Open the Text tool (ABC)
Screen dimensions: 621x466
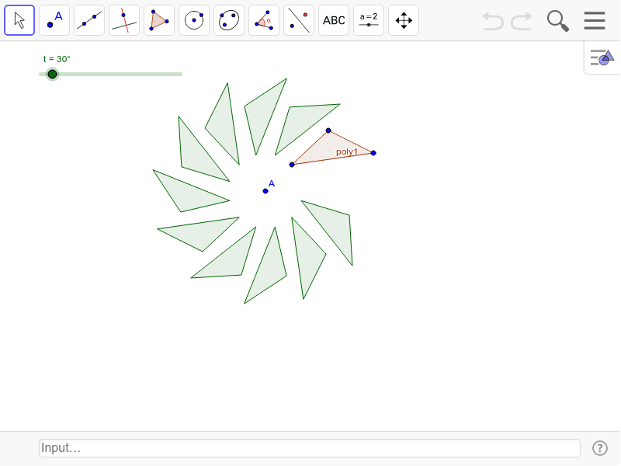(x=334, y=20)
